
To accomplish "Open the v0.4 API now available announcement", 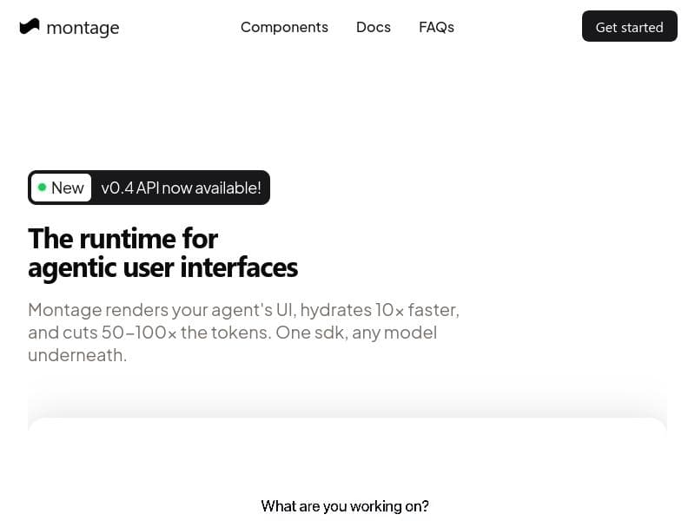I will tap(181, 188).
